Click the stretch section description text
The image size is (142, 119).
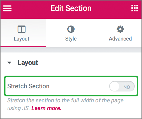pyautogui.click(x=65, y=104)
